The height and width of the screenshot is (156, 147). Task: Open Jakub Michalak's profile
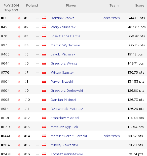(63, 54)
